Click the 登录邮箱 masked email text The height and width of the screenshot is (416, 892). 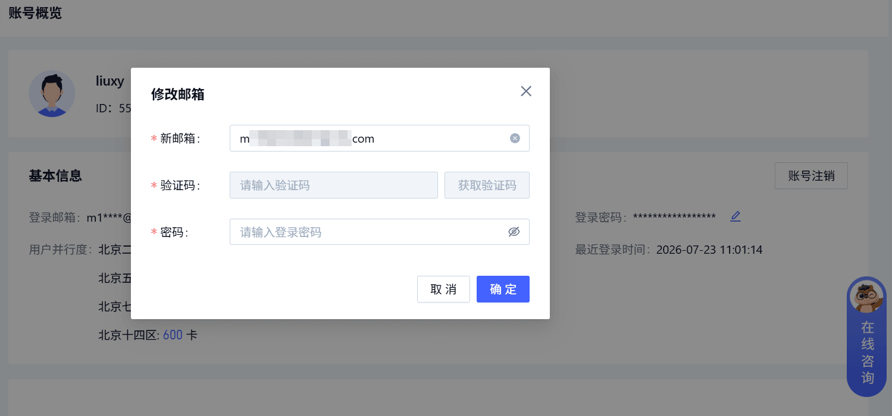tap(109, 218)
